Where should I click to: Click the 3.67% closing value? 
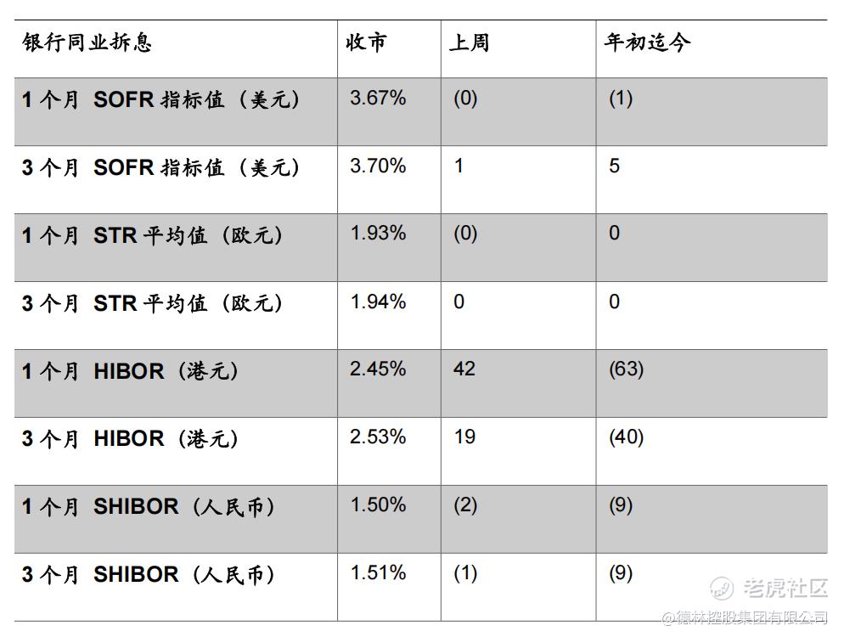click(378, 98)
